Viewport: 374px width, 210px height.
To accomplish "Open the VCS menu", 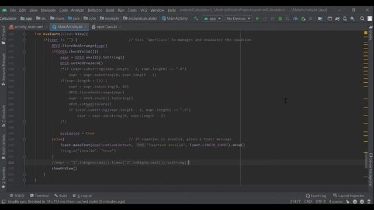I will (144, 10).
